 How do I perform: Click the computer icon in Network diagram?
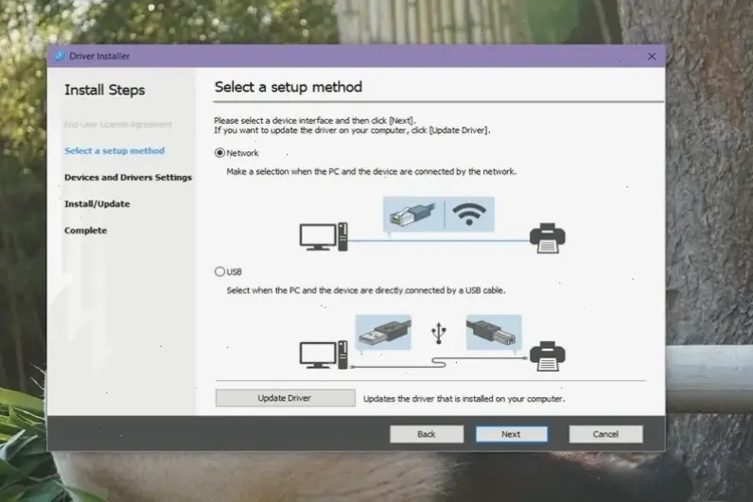coord(323,236)
